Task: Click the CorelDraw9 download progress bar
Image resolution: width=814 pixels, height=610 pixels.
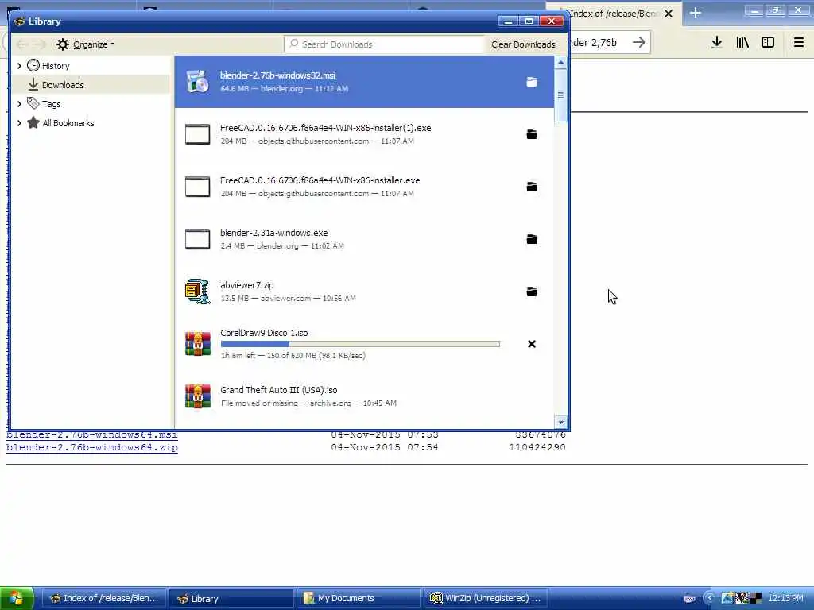Action: (x=360, y=344)
